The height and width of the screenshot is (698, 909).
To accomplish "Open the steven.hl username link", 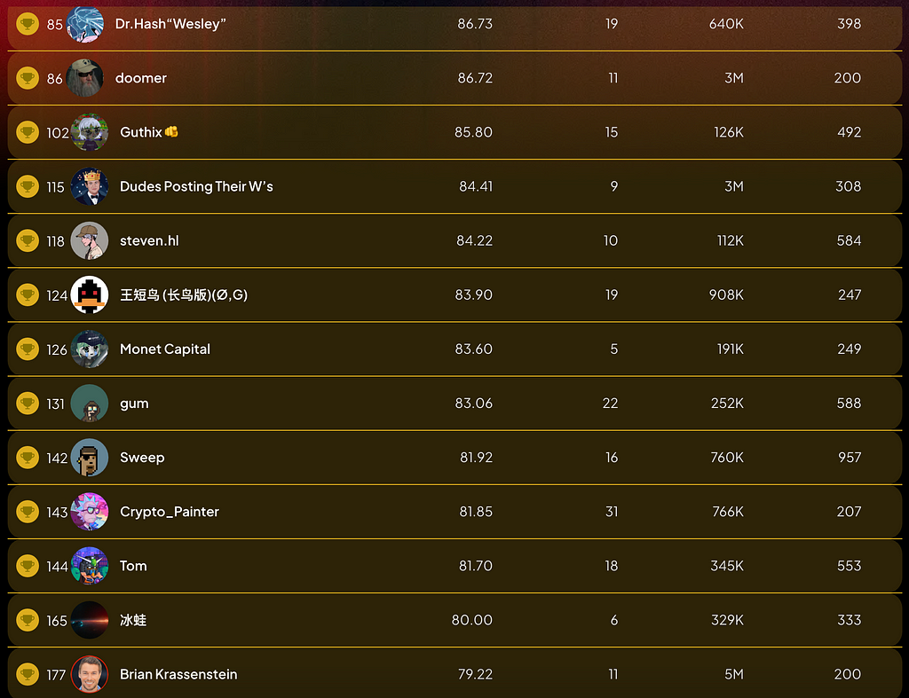I will (149, 240).
